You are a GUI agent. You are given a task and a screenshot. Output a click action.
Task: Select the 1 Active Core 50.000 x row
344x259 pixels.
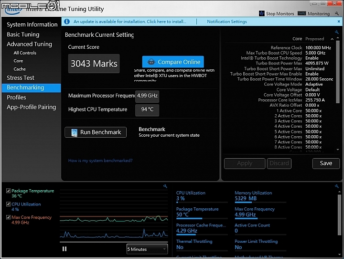299,110
